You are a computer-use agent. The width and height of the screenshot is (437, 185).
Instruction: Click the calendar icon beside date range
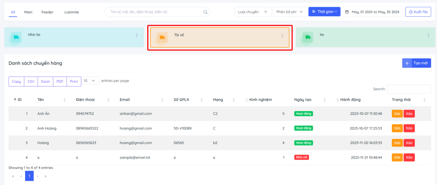coord(347,12)
